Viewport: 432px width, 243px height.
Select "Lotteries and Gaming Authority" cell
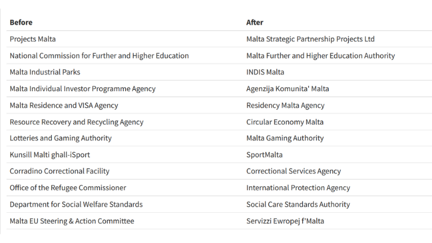[60, 138]
